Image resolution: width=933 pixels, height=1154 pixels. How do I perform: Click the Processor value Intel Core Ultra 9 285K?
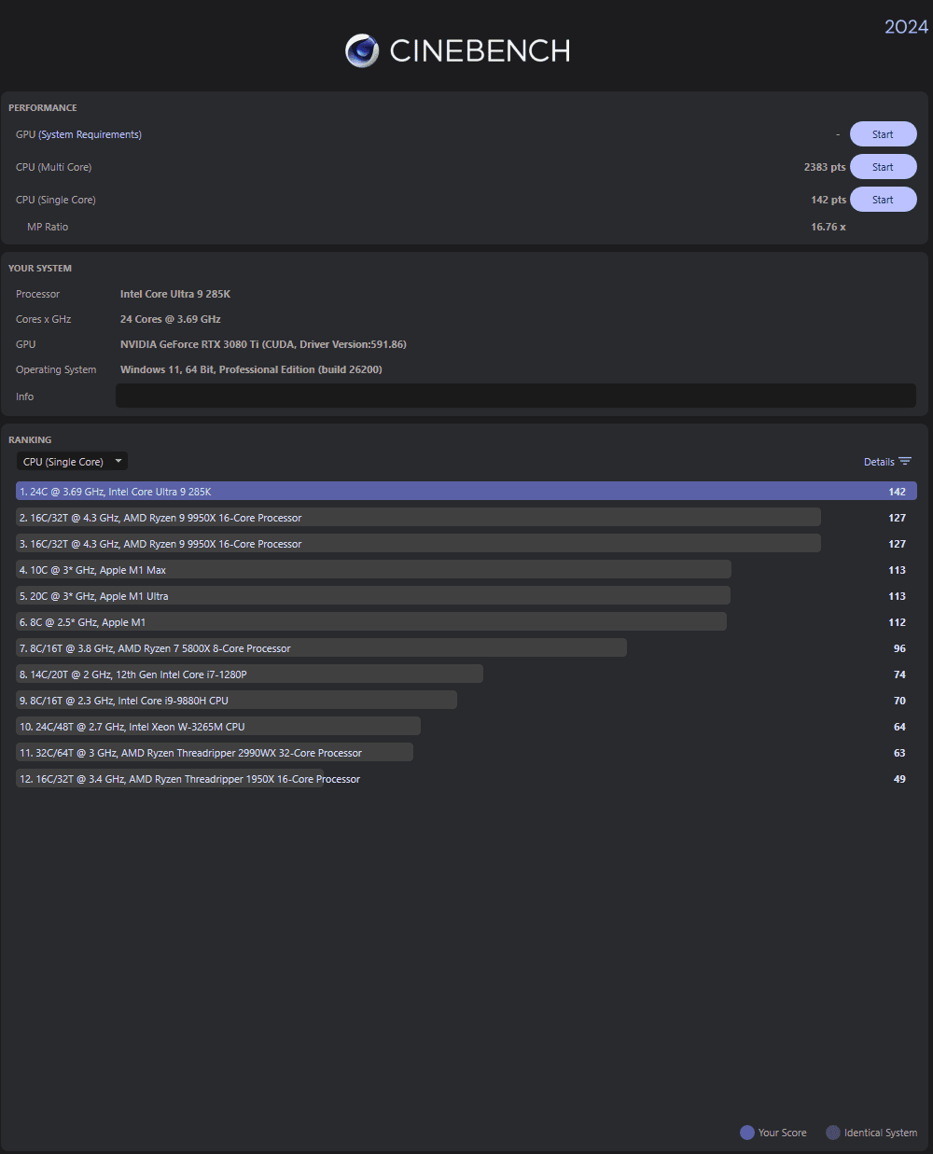coord(175,294)
